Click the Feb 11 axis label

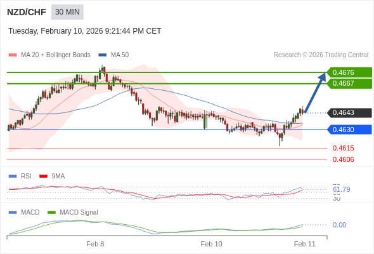(x=305, y=244)
